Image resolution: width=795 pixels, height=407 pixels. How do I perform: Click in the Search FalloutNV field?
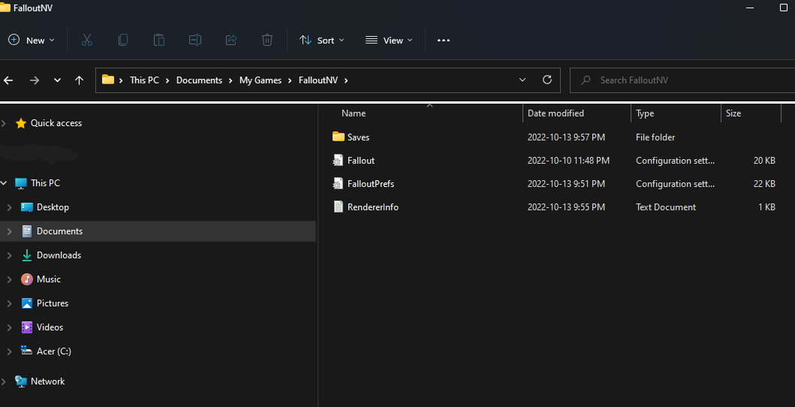pyautogui.click(x=682, y=80)
